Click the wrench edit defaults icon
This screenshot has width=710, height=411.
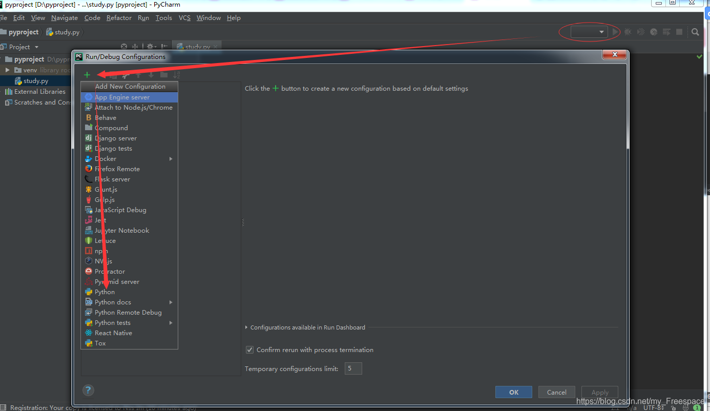point(126,75)
